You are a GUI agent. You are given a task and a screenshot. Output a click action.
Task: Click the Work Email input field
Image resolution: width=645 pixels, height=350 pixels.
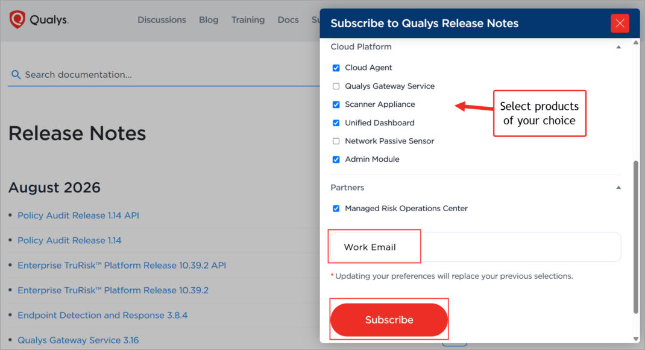click(476, 247)
